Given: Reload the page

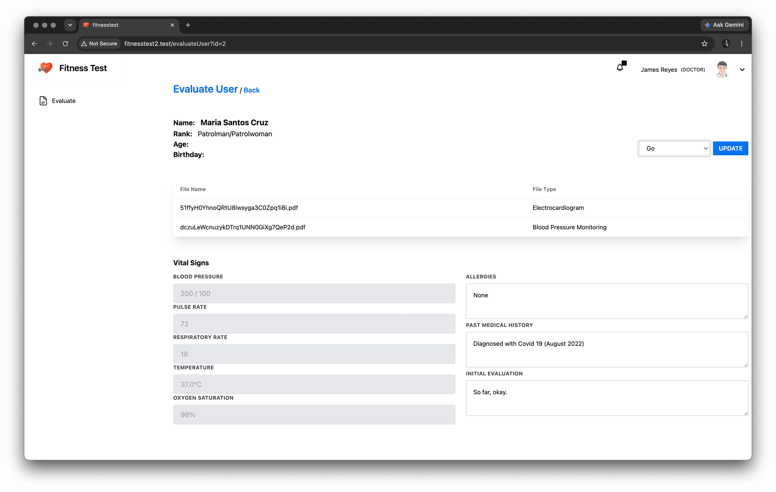Looking at the screenshot, I should pos(65,44).
